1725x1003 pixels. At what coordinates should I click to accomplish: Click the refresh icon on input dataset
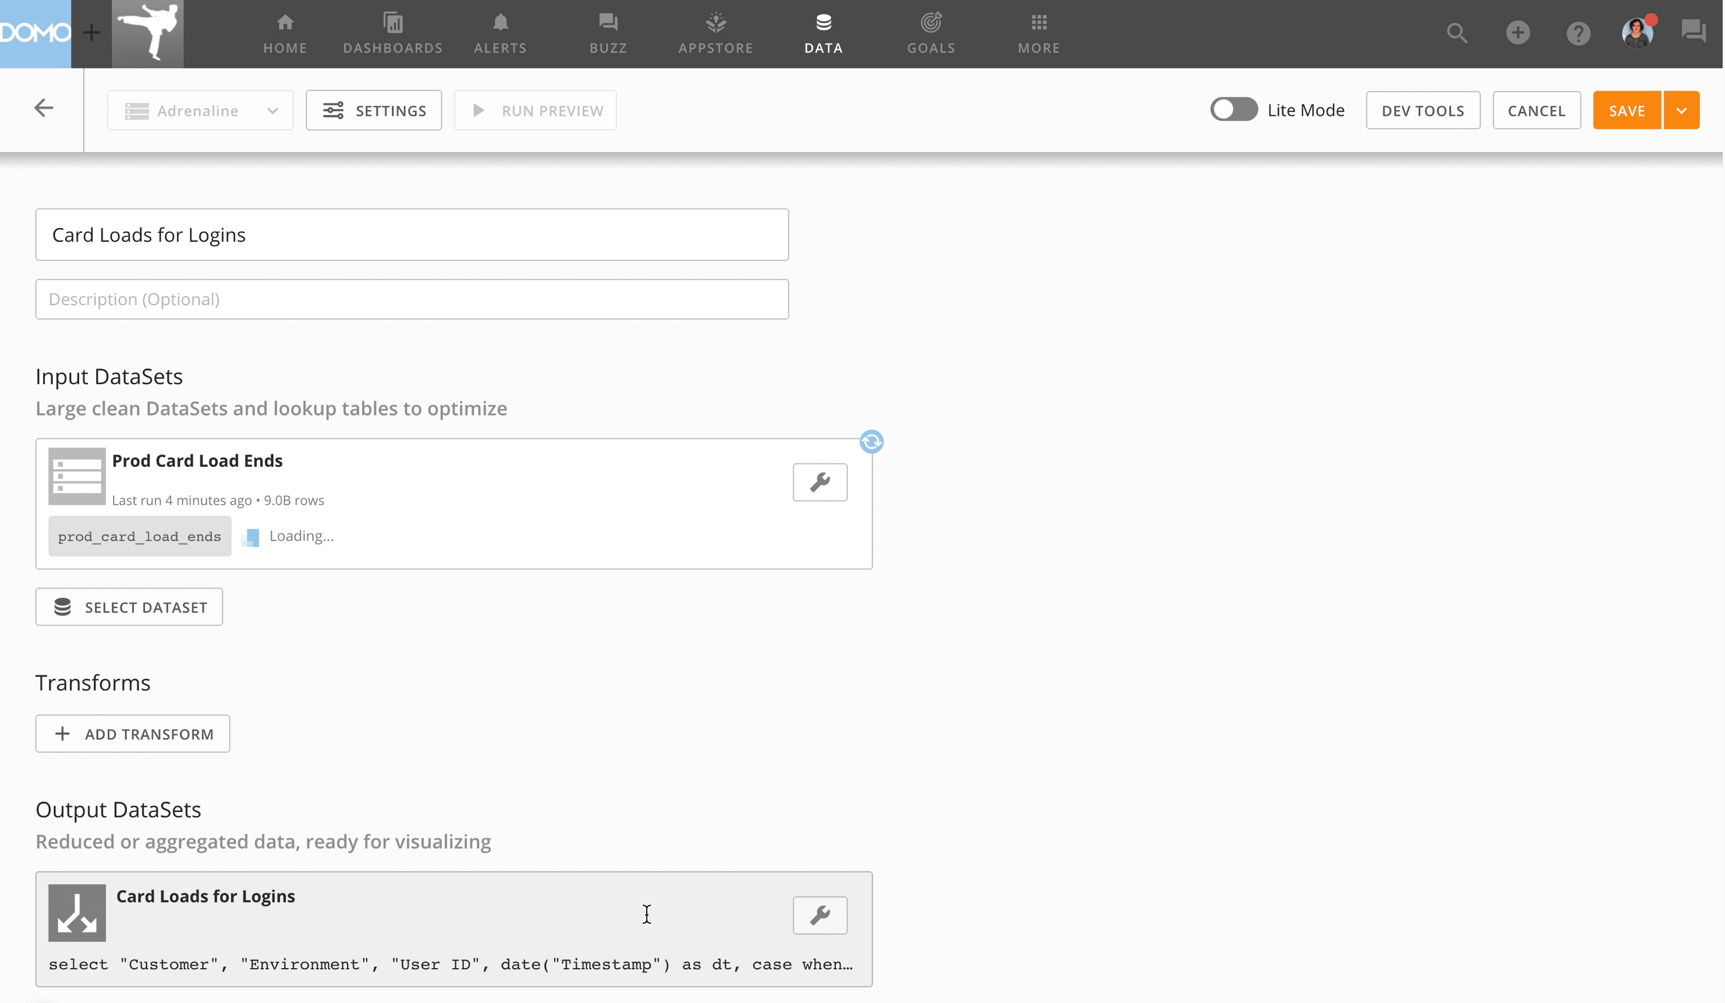click(x=871, y=442)
